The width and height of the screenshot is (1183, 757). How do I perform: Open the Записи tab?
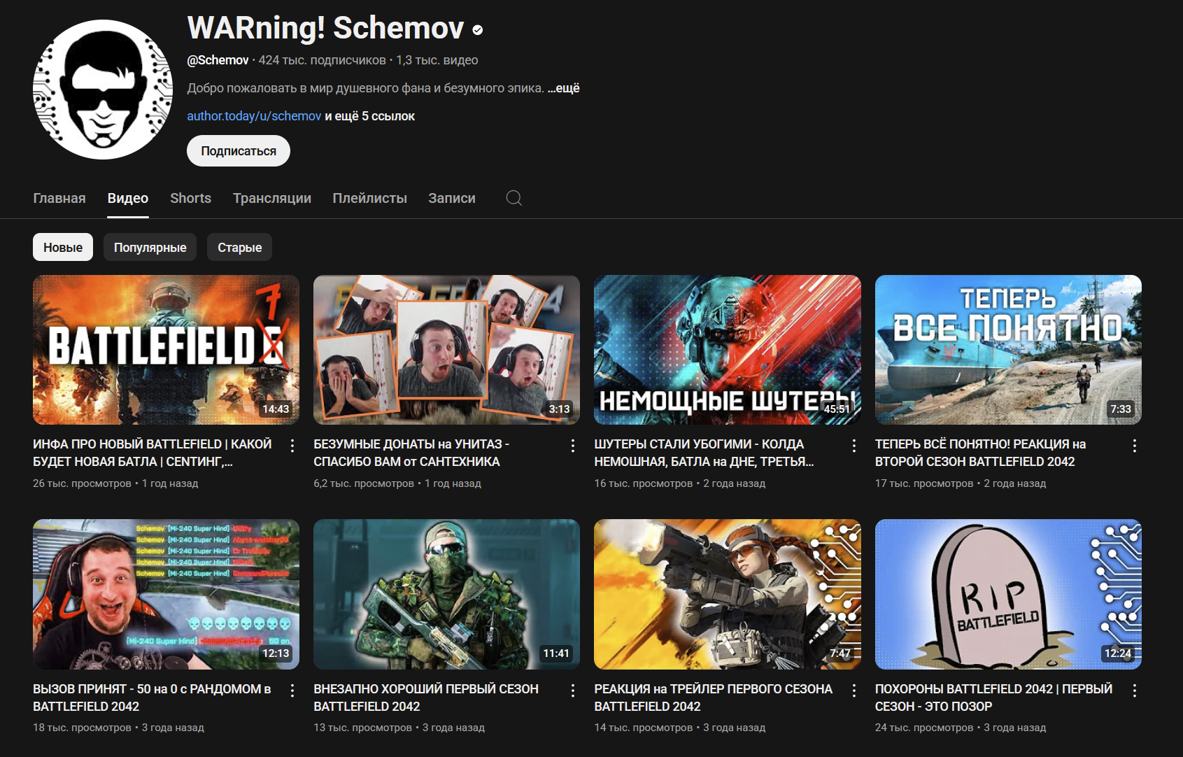[x=452, y=198]
